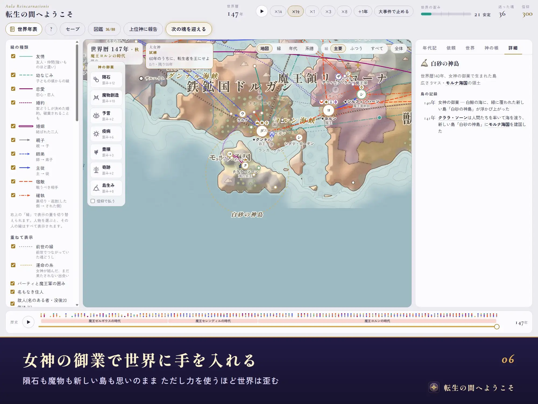Screen dimensions: 538x404
Task: Click the シルフィ・ハーツ map marker
Action: 361,94
